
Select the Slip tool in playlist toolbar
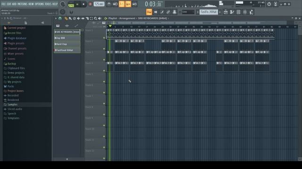click(83, 18)
